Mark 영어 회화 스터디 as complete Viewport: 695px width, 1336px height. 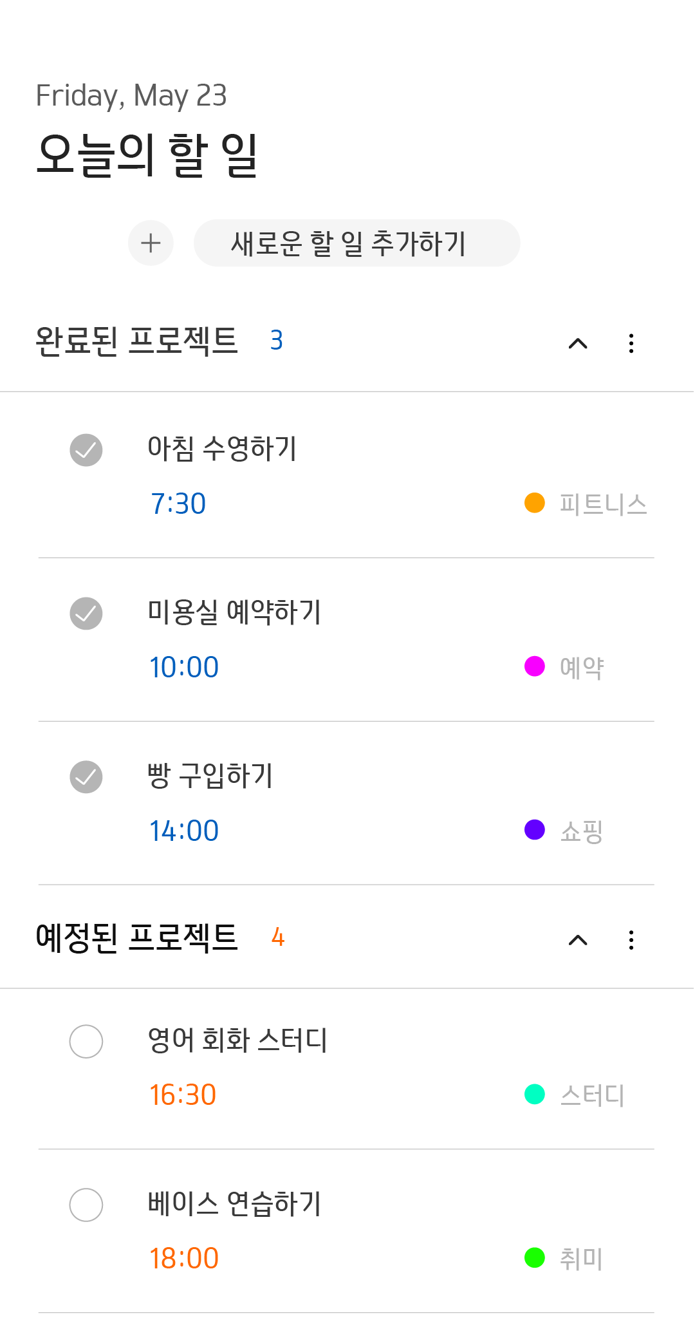[x=86, y=1041]
